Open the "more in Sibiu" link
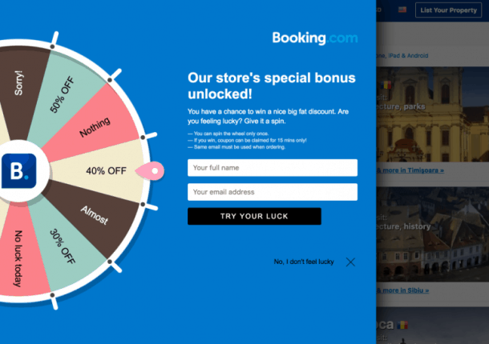 [x=404, y=290]
